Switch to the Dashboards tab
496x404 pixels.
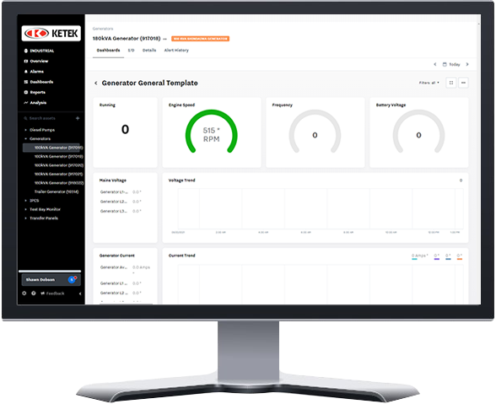point(108,51)
